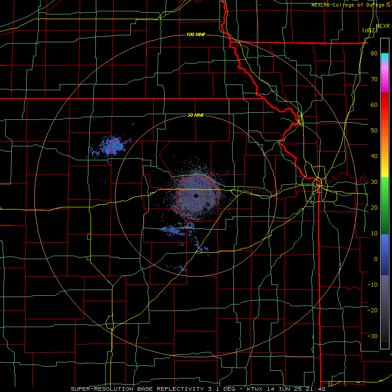Click the 10 dBZ legend value
This screenshot has height=392, width=392.
tap(374, 233)
